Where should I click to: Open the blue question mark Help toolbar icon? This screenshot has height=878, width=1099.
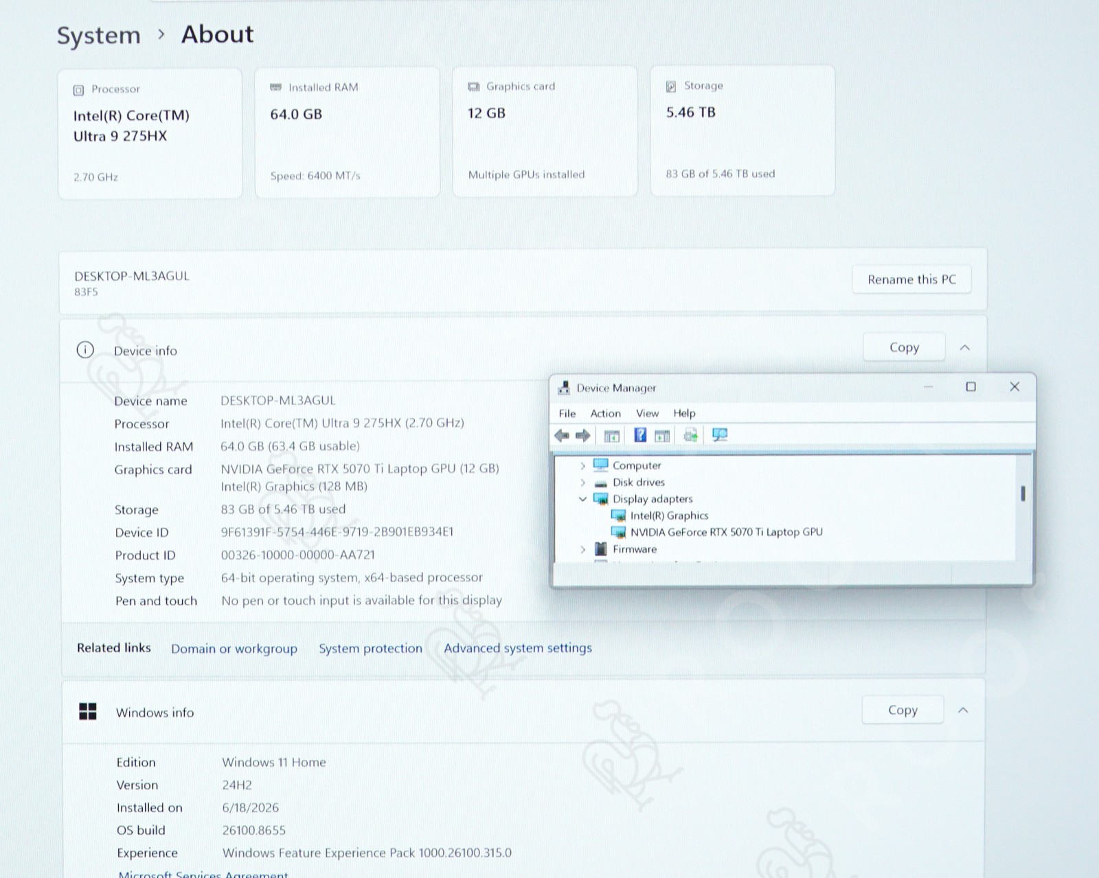(640, 435)
